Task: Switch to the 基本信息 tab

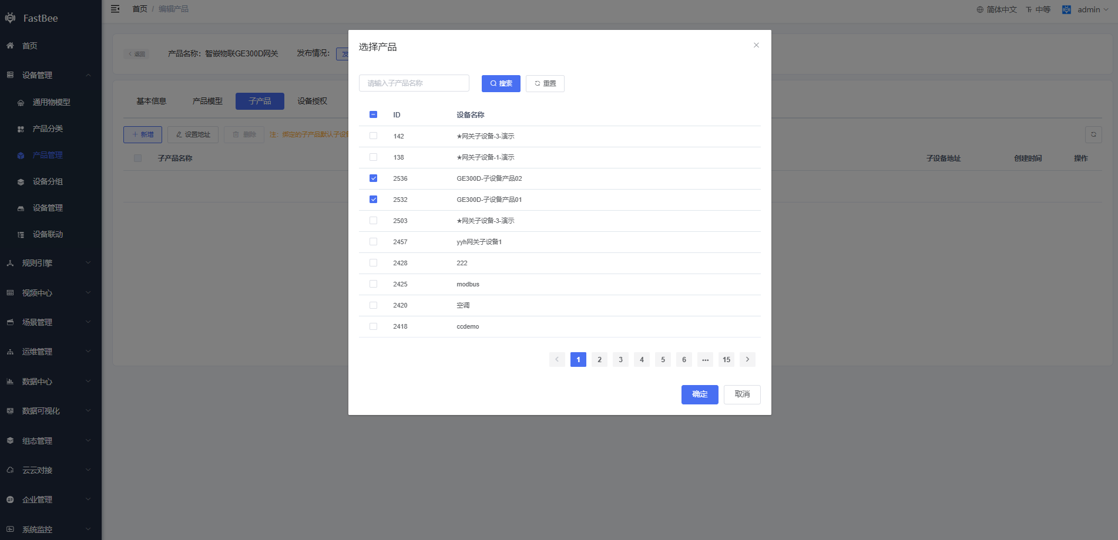Action: tap(152, 101)
